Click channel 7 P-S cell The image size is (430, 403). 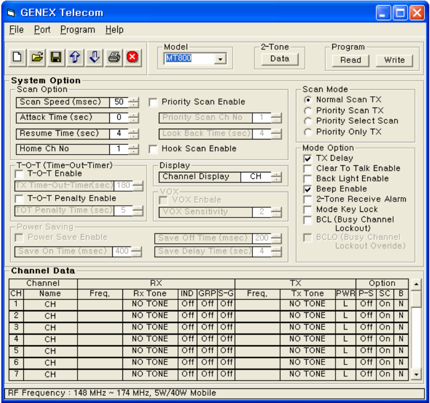pyautogui.click(x=366, y=375)
